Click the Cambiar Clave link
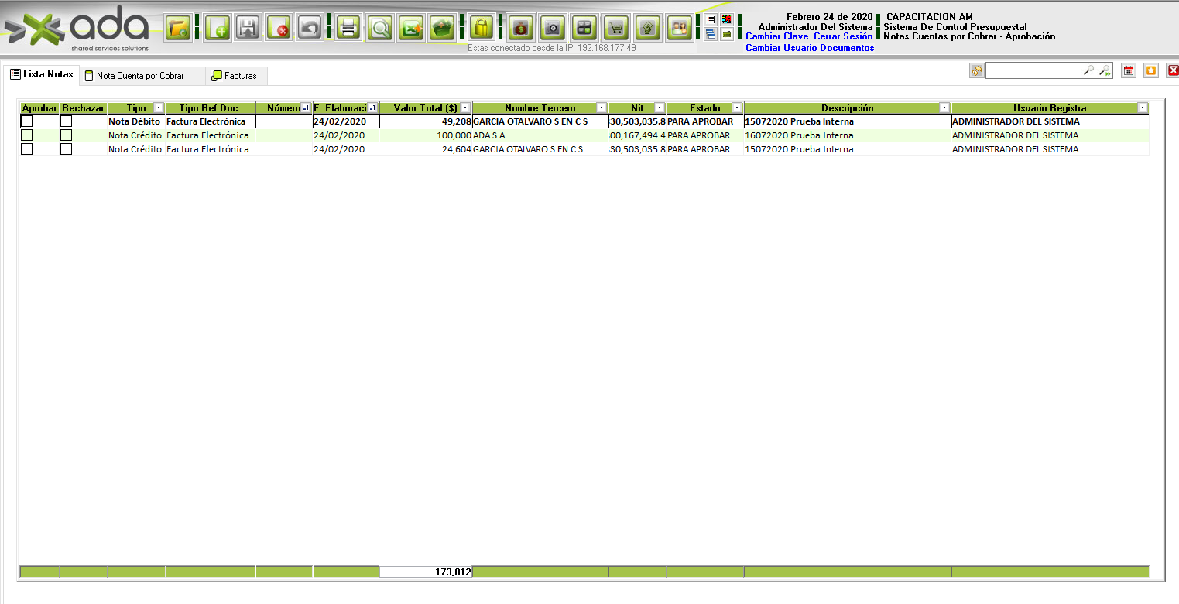The image size is (1179, 604). (x=776, y=36)
